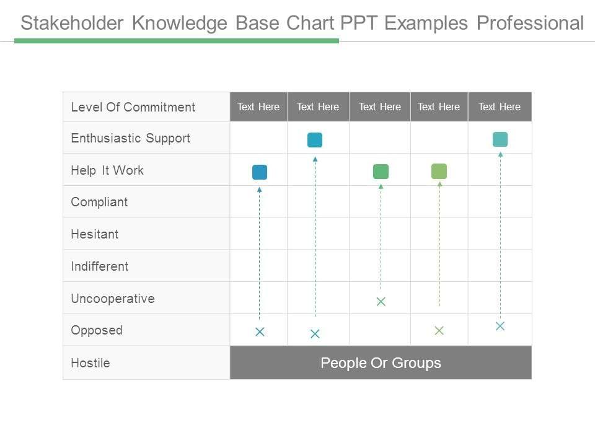Click the light green square in fourth column

pyautogui.click(x=439, y=171)
